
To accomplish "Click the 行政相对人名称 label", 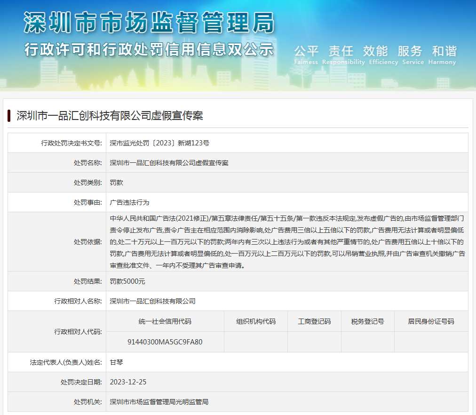I will click(78, 301).
